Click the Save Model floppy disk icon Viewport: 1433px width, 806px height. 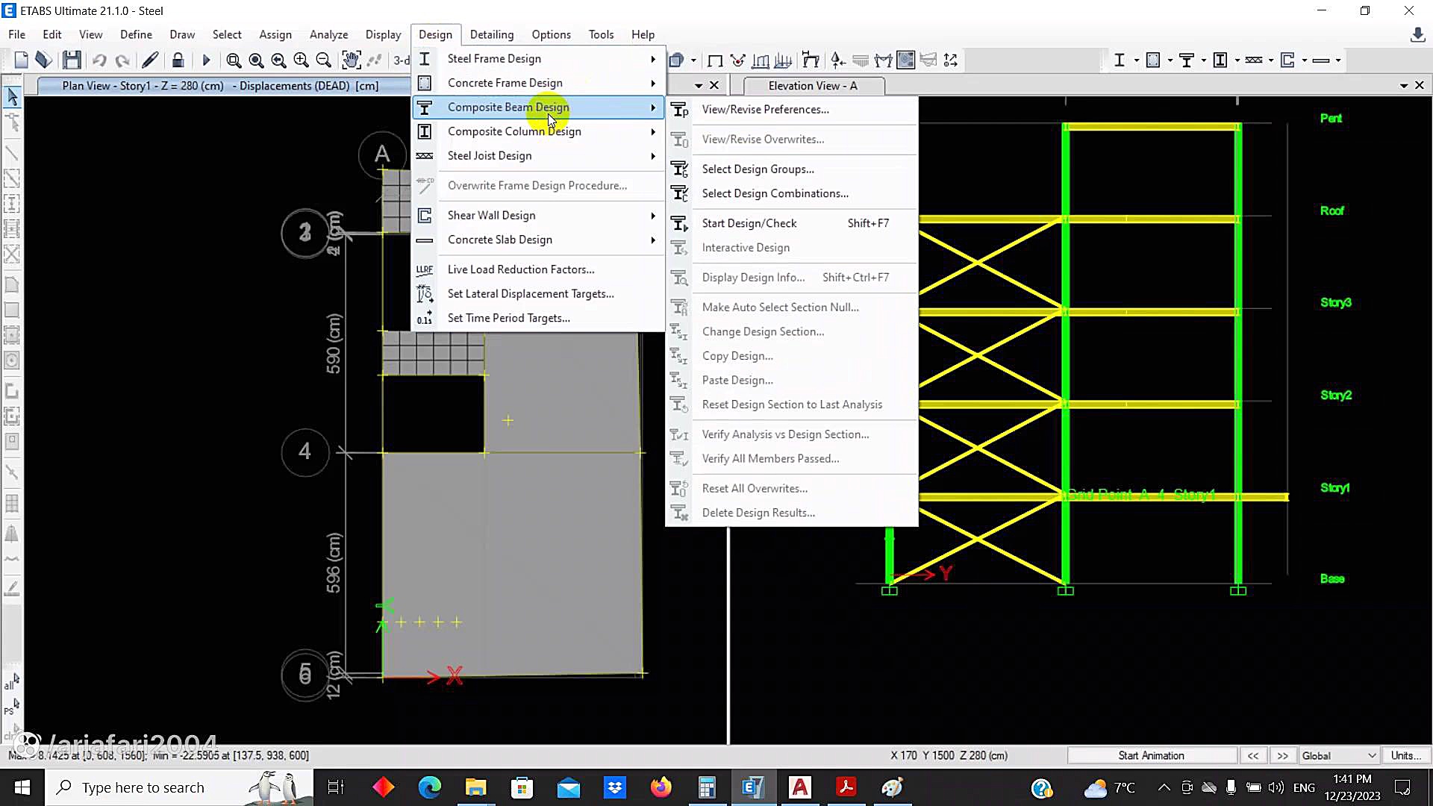[72, 60]
